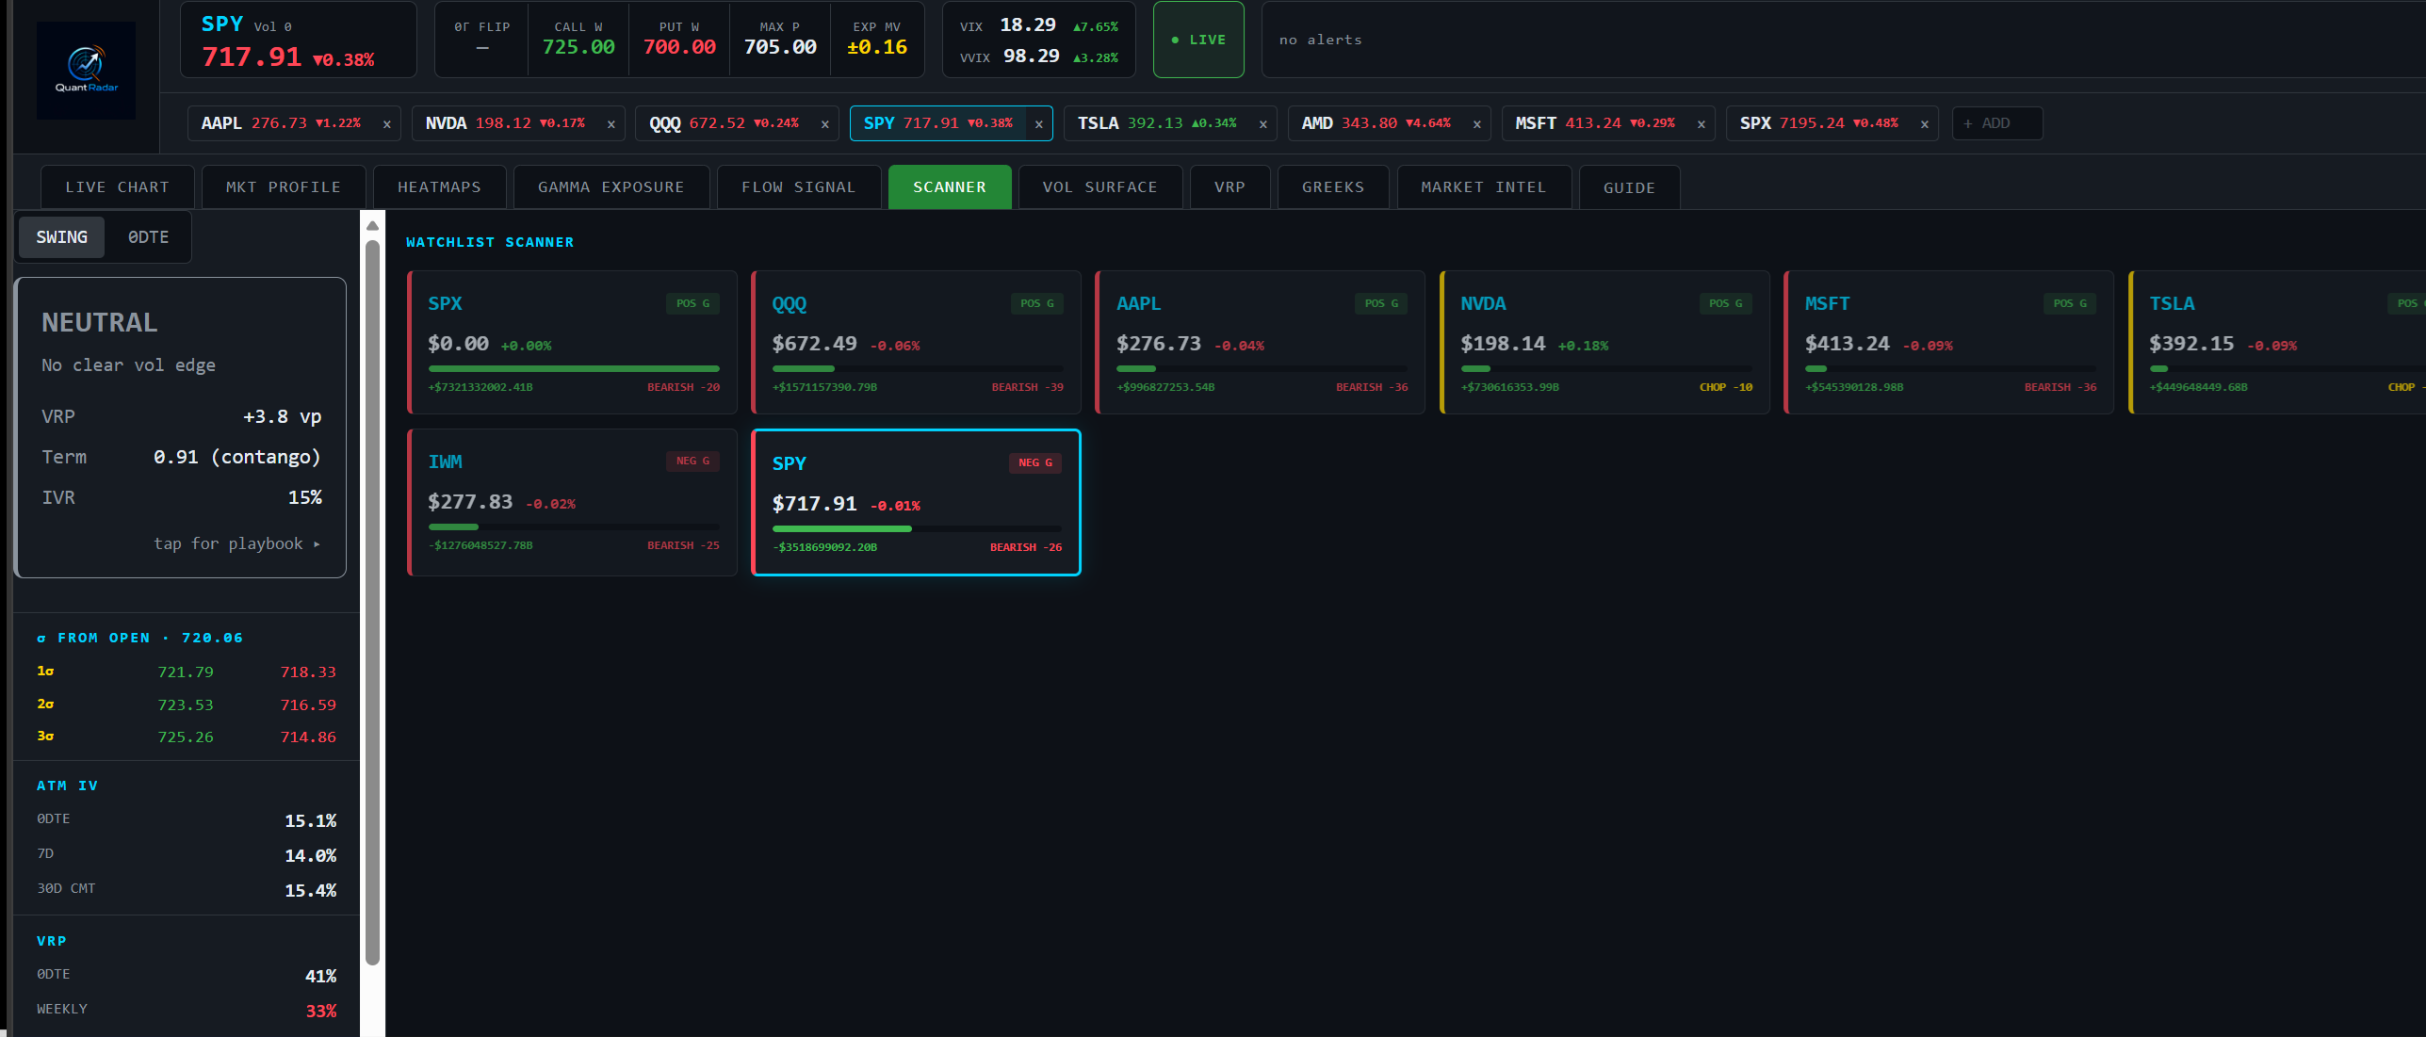Open the VRP tab

pos(1230,187)
